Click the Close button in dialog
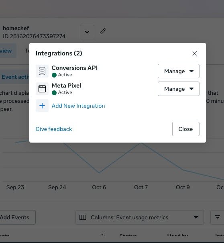Screen dimensions: 224x243 pyautogui.click(x=186, y=129)
